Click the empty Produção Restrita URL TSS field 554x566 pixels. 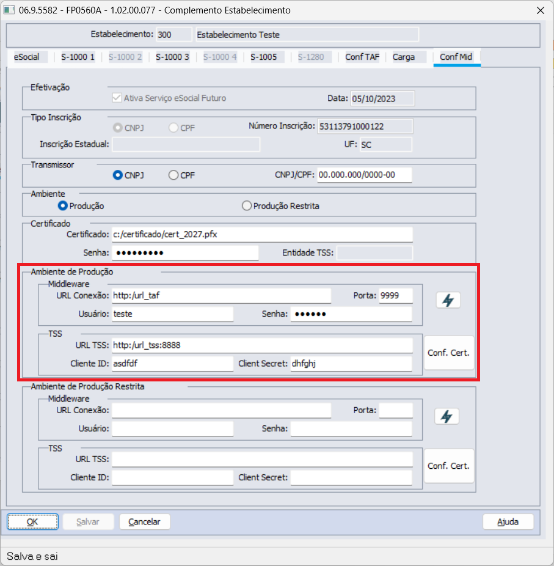[x=262, y=459]
